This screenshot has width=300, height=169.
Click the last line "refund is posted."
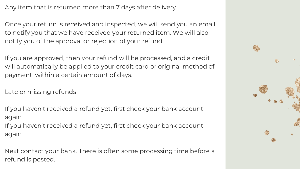pyautogui.click(x=30, y=160)
